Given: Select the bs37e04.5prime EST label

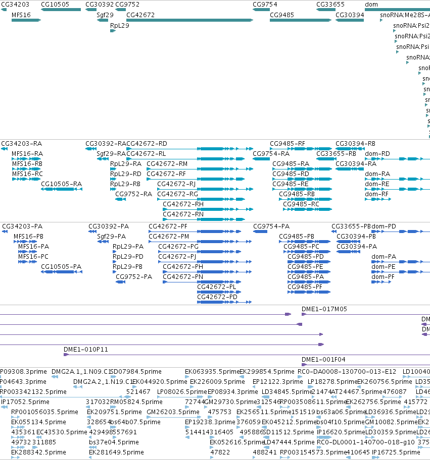Looking at the screenshot, I should click(114, 442).
